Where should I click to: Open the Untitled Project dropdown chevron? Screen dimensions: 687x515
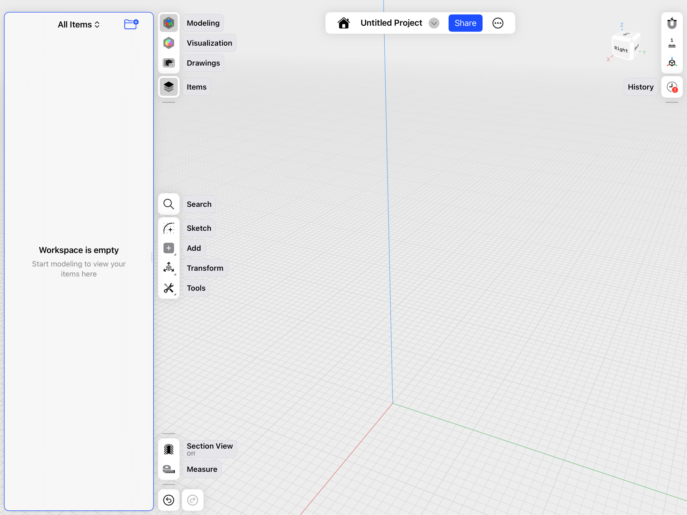point(434,23)
